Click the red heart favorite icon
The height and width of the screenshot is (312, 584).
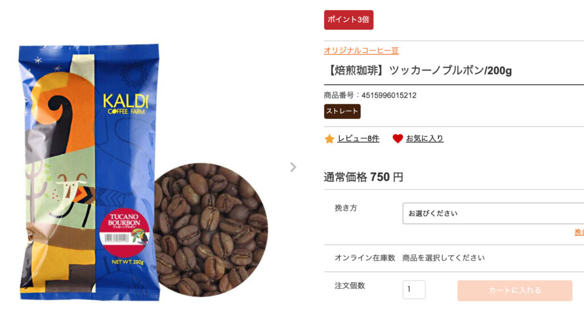click(398, 139)
